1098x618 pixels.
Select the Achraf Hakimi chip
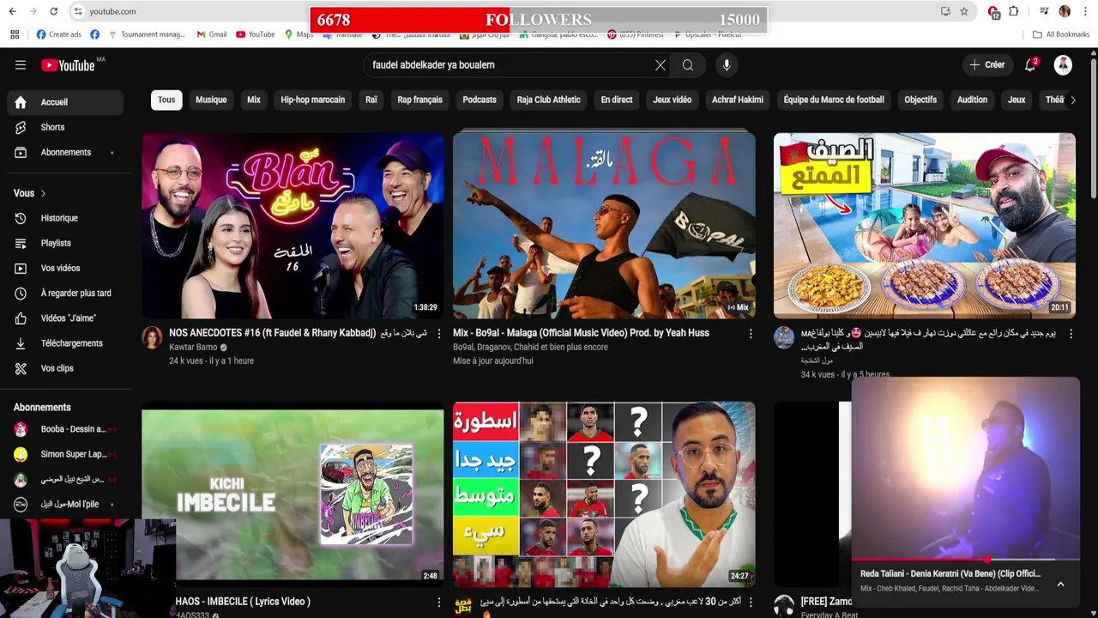pyautogui.click(x=737, y=100)
